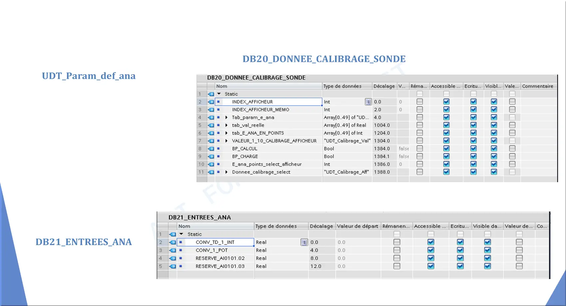Click the tag icon of the Tab_param_e_ana row
566x306 pixels.
tap(211, 118)
